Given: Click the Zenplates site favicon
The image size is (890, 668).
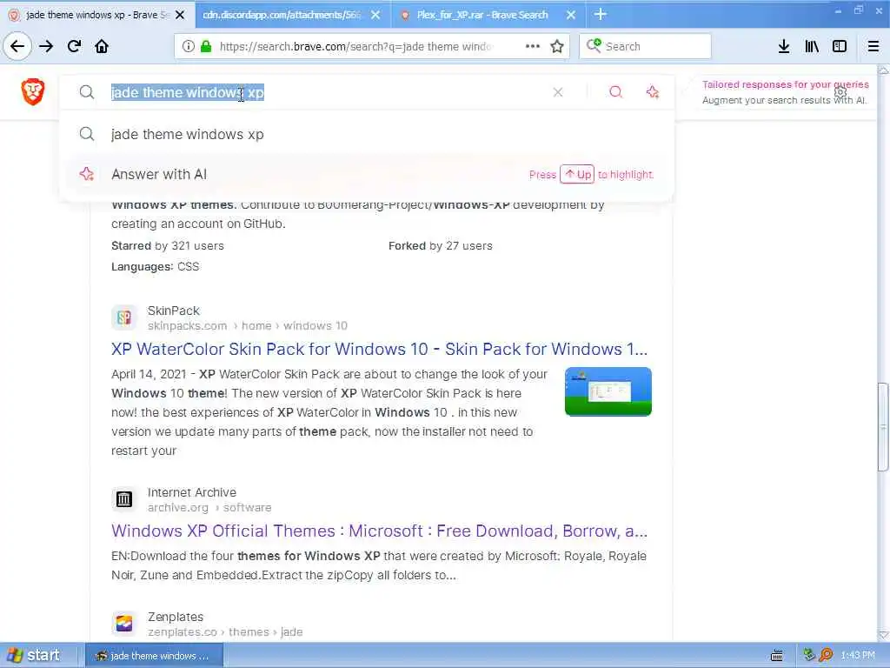Looking at the screenshot, I should (x=124, y=624).
